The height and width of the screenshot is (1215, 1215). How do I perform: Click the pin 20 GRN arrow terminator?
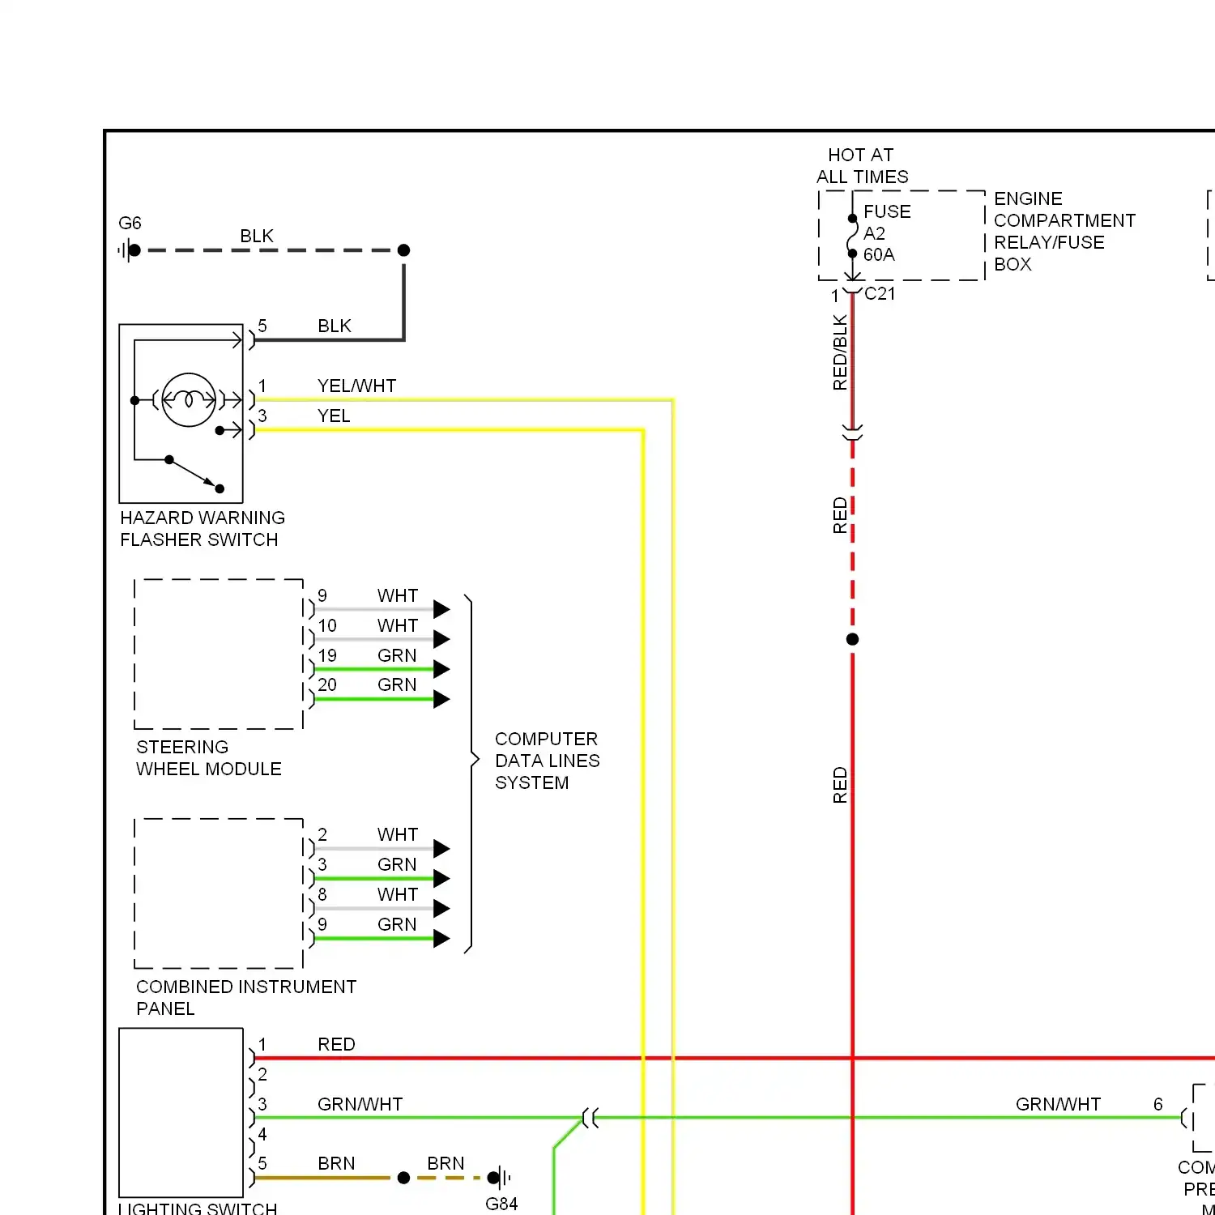pyautogui.click(x=441, y=699)
